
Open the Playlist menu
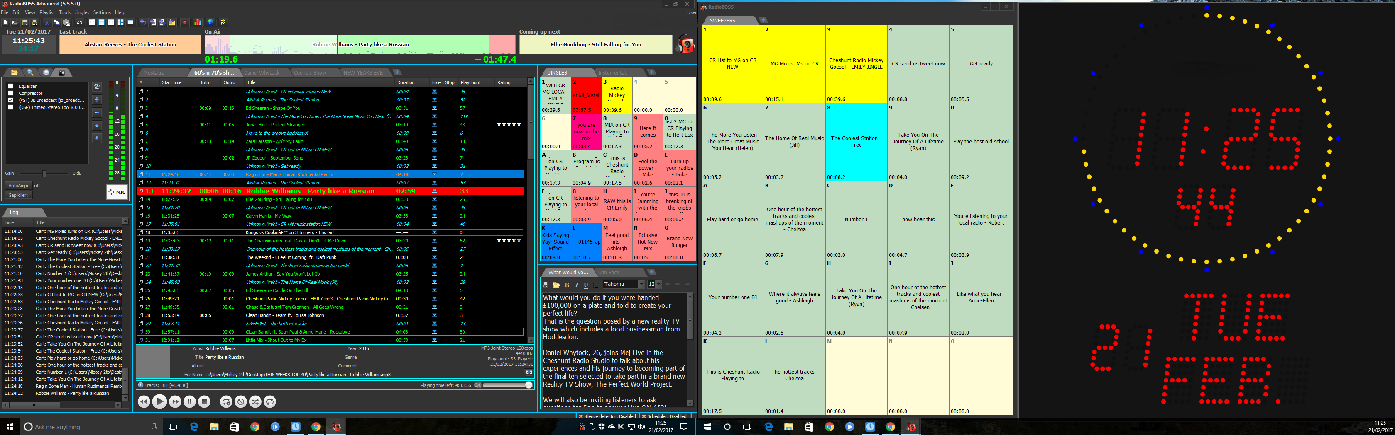[x=47, y=12]
